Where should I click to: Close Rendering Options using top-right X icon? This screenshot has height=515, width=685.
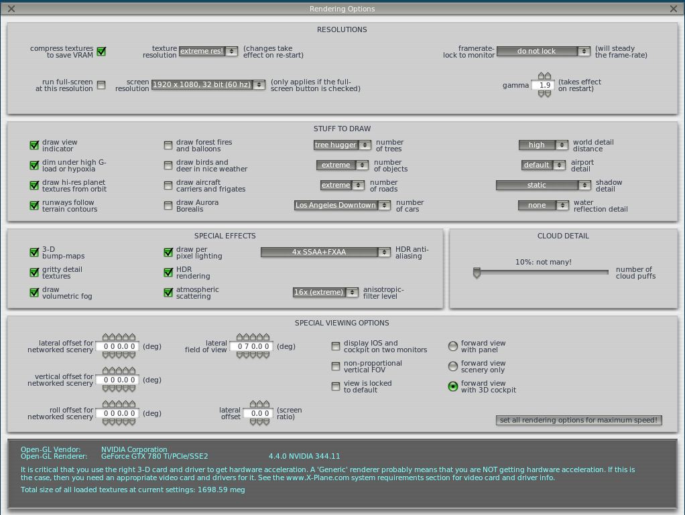click(673, 9)
